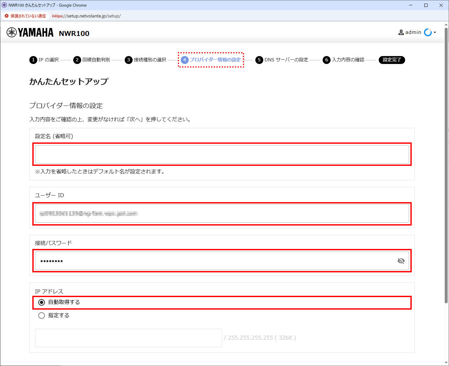Click the 設定名 input field
The image size is (449, 366).
[x=222, y=154]
